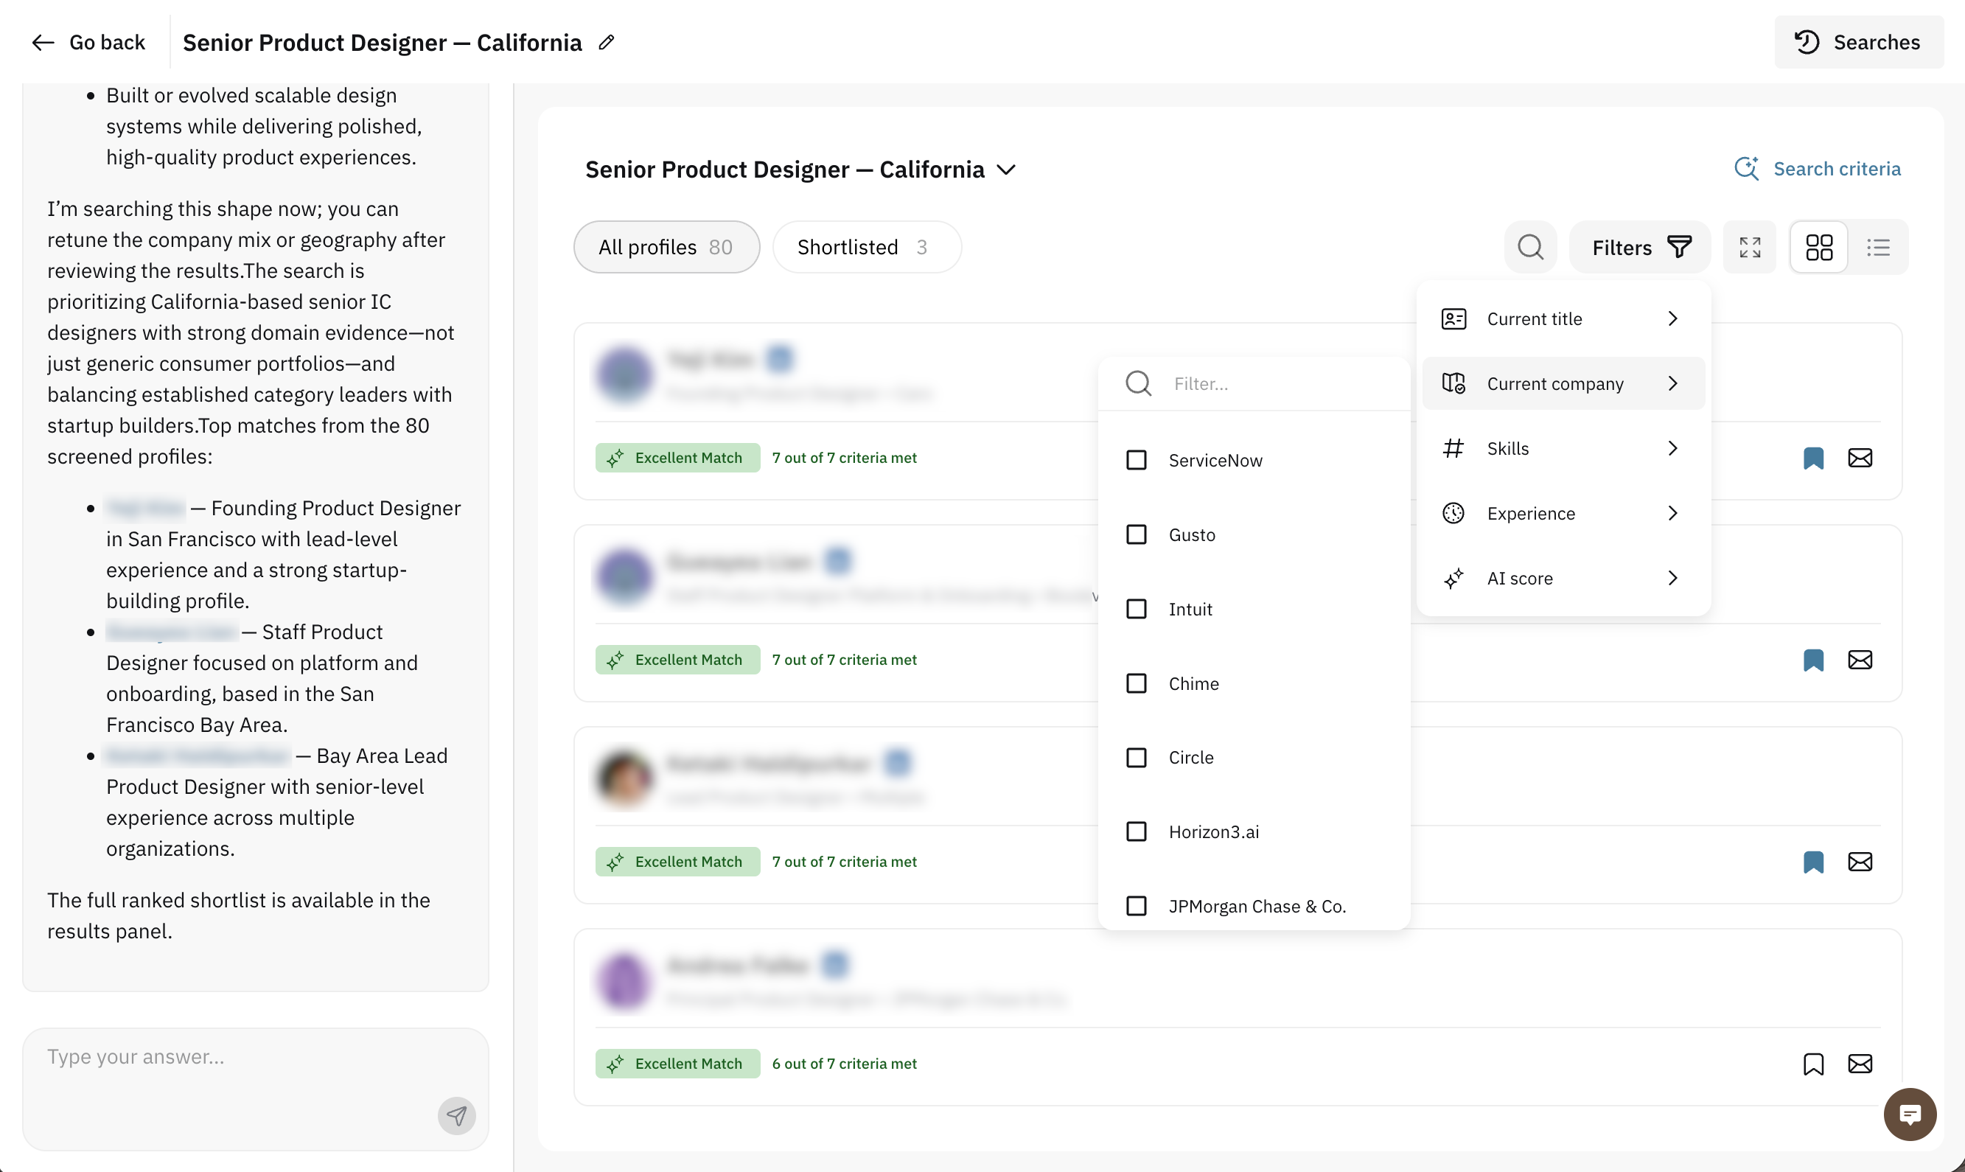Screen dimensions: 1965x1172
Task: Click the Searches history clock icon
Action: pos(1807,43)
